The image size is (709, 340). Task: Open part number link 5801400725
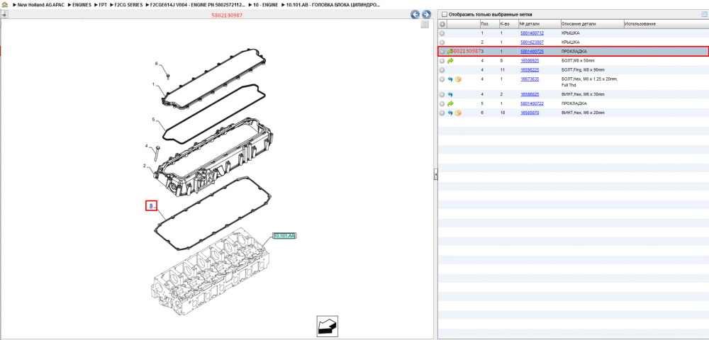532,52
